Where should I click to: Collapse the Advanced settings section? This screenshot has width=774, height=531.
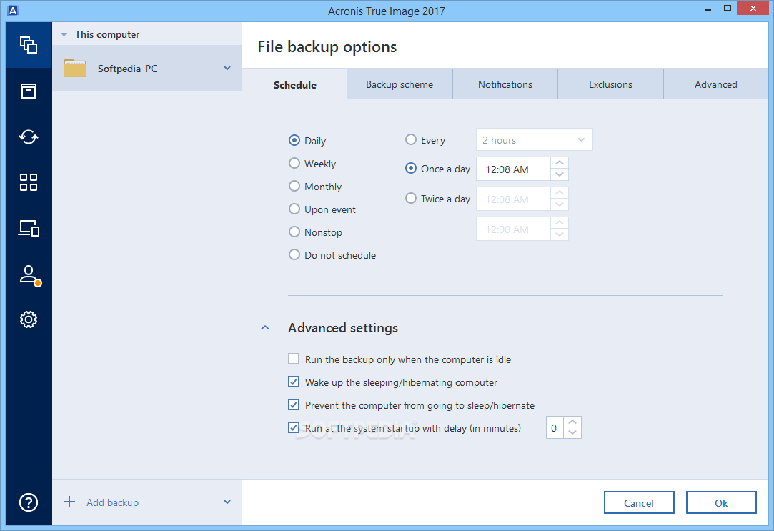click(x=265, y=328)
